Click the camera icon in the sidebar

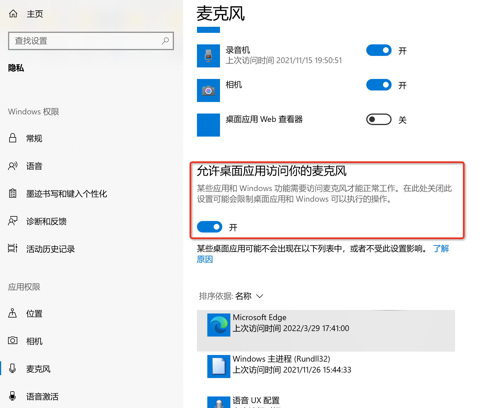tap(13, 341)
